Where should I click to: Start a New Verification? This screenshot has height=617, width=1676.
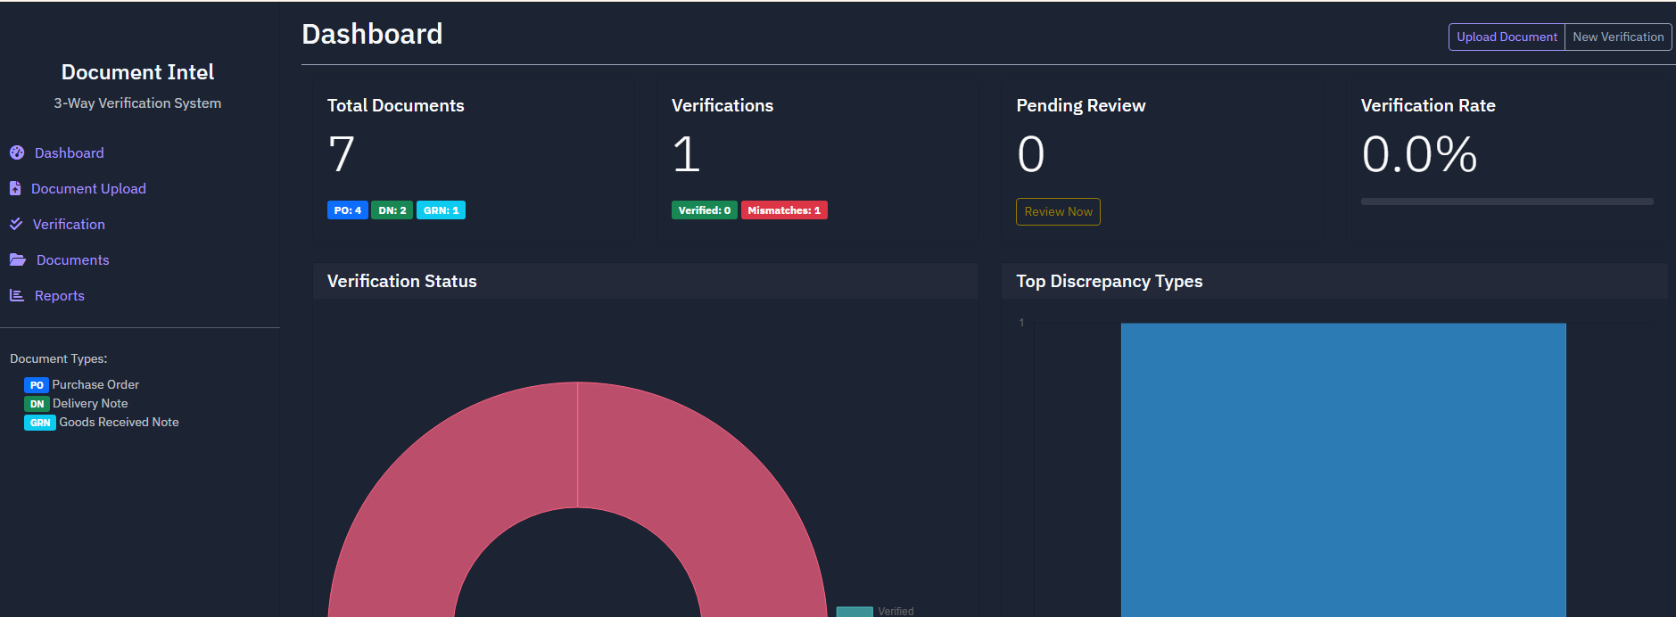pyautogui.click(x=1617, y=37)
